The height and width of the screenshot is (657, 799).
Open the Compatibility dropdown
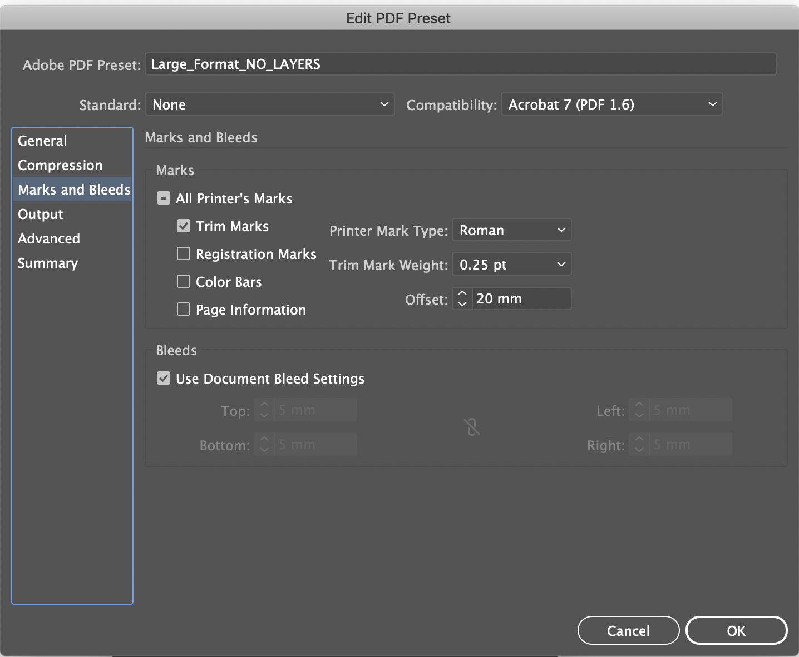coord(611,104)
